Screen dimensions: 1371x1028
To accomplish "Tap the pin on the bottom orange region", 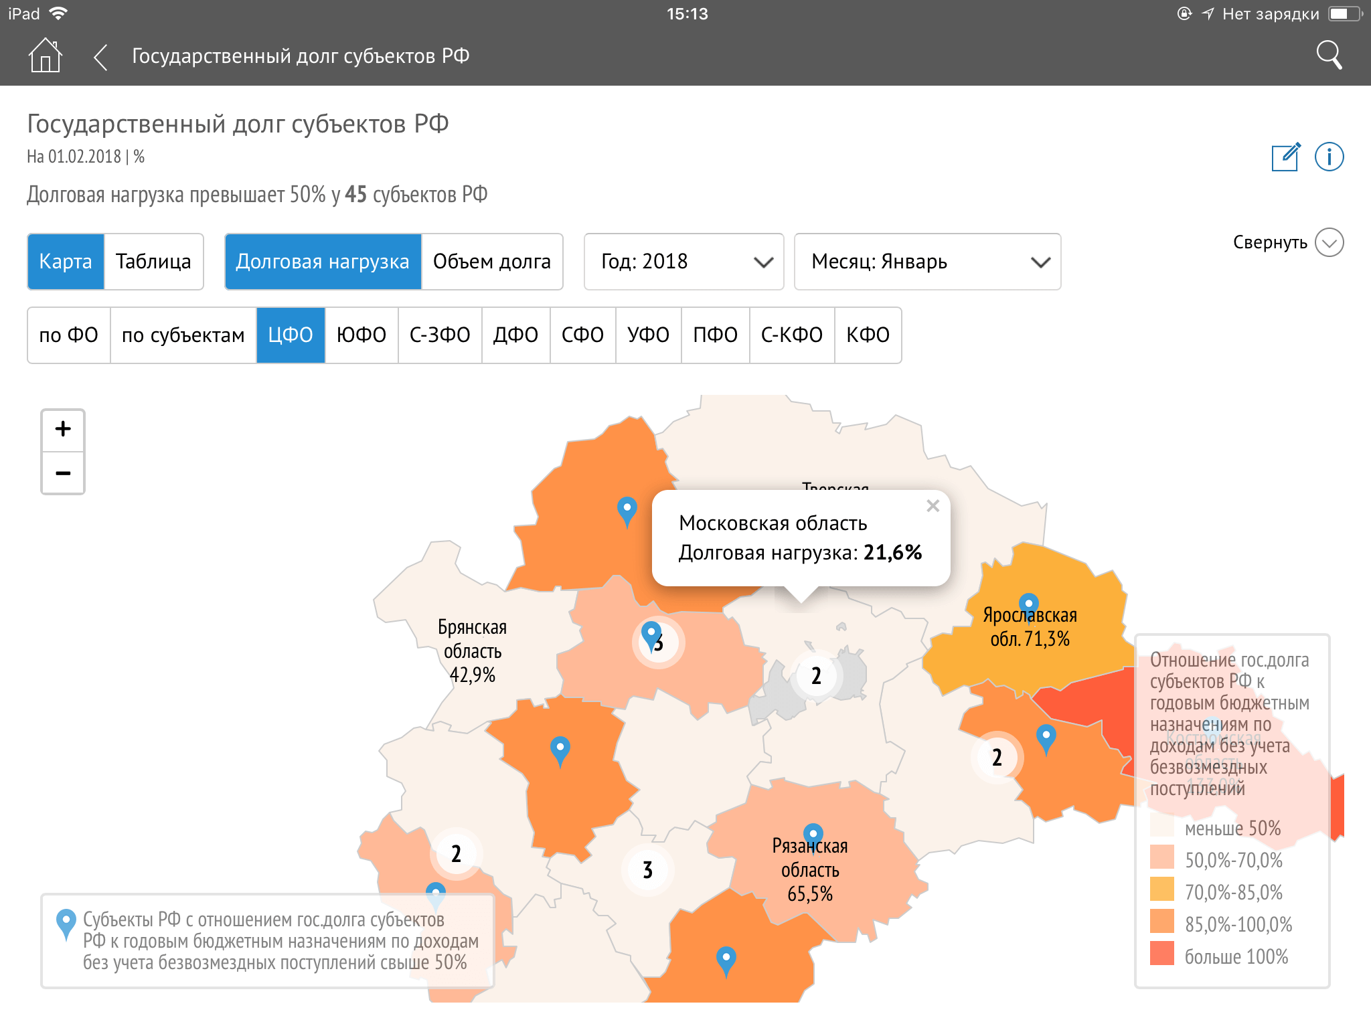I will point(726,962).
